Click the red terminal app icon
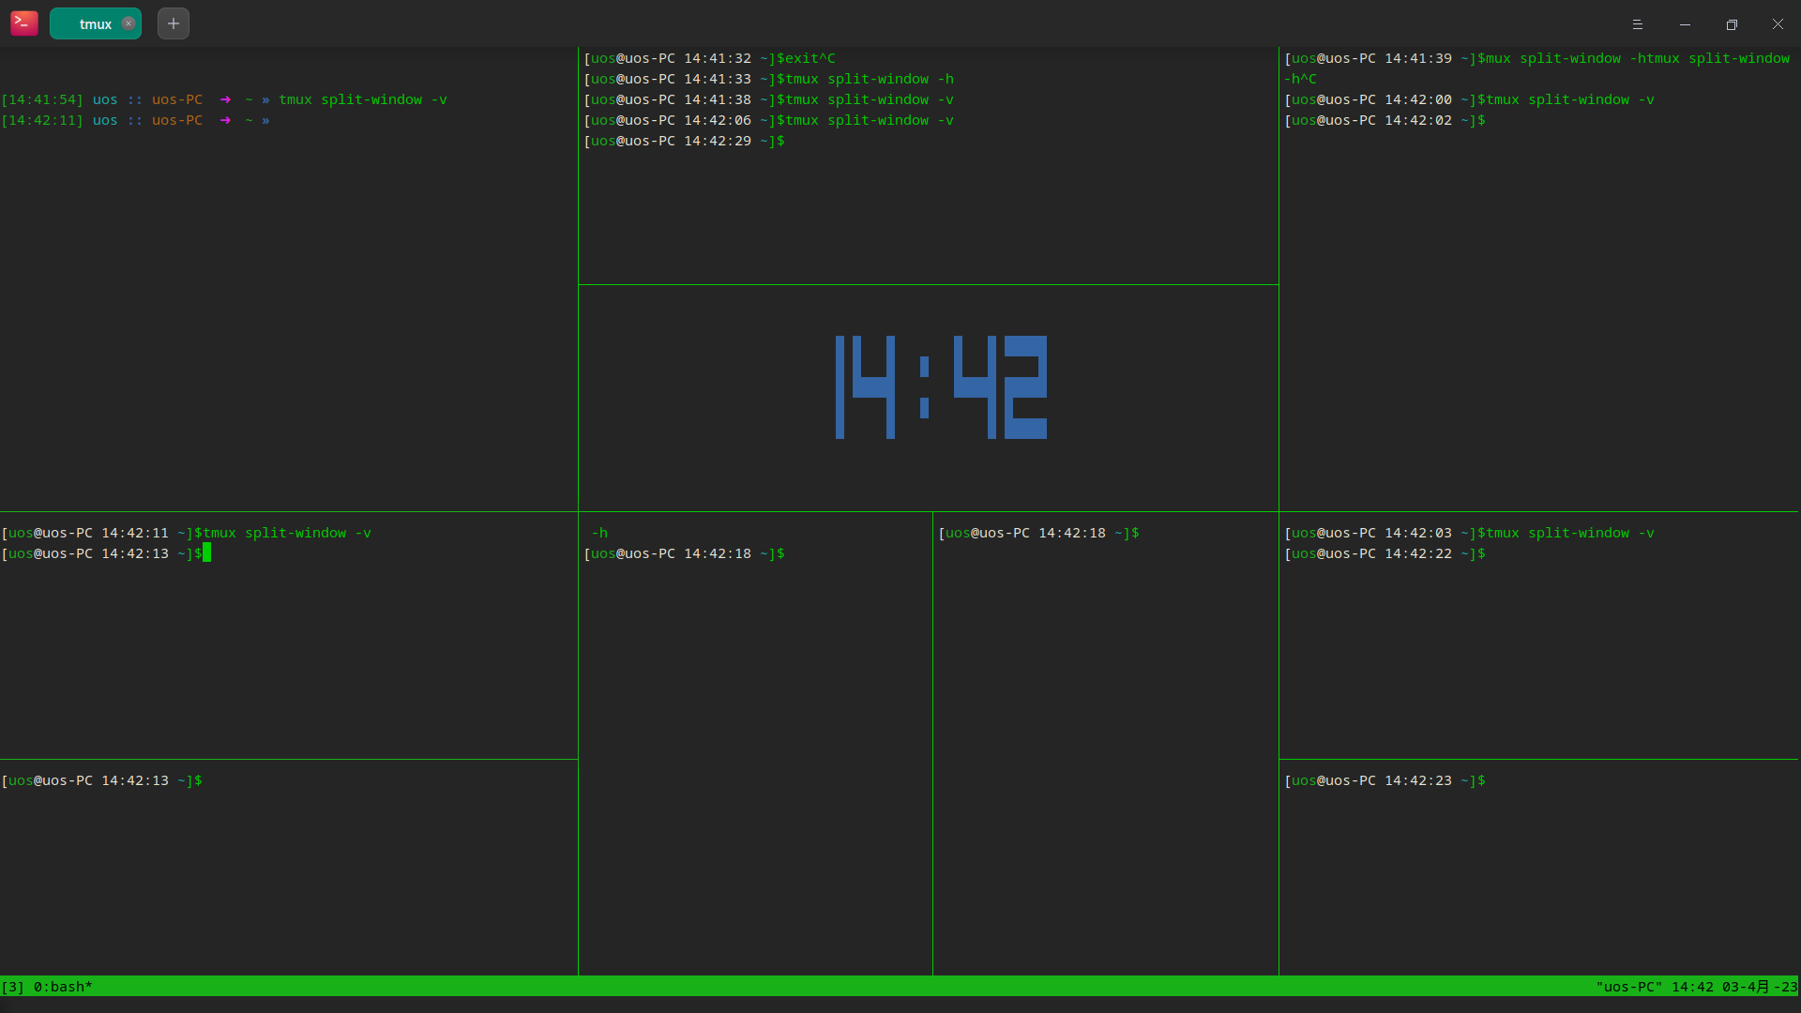This screenshot has height=1013, width=1801. pos(24,23)
